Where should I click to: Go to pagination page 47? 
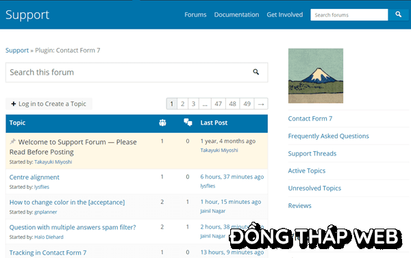tap(219, 104)
